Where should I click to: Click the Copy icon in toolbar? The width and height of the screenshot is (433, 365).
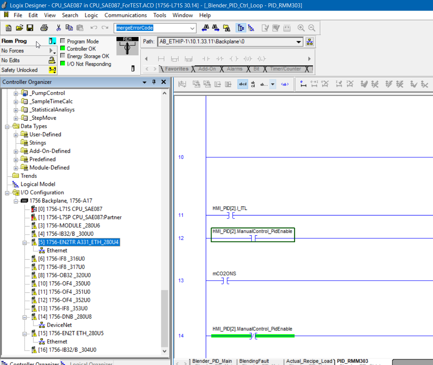(69, 28)
